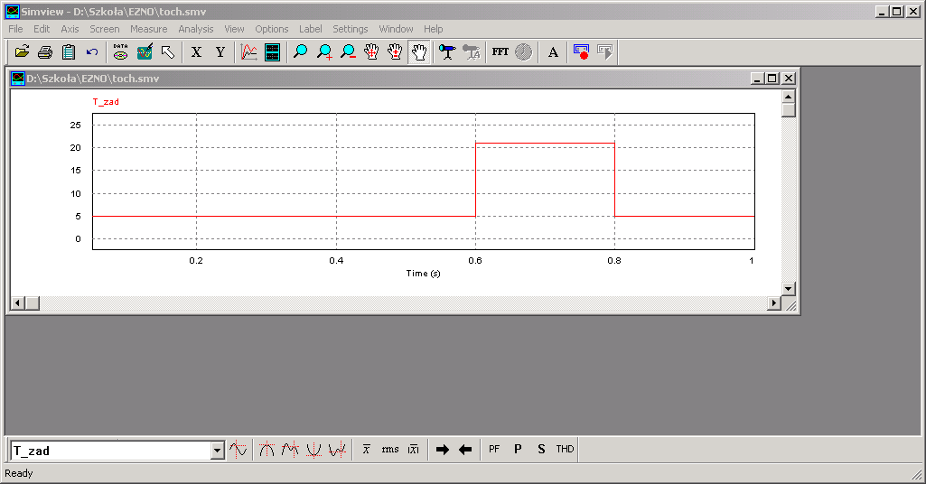Image resolution: width=926 pixels, height=484 pixels.
Task: Click the rms measurement button
Action: coord(389,449)
